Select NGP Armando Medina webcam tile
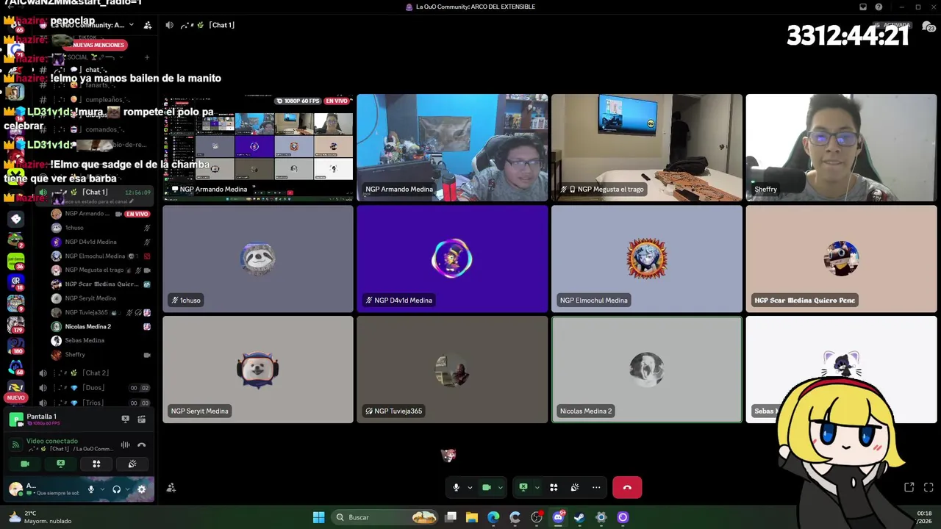941x529 pixels. [452, 147]
